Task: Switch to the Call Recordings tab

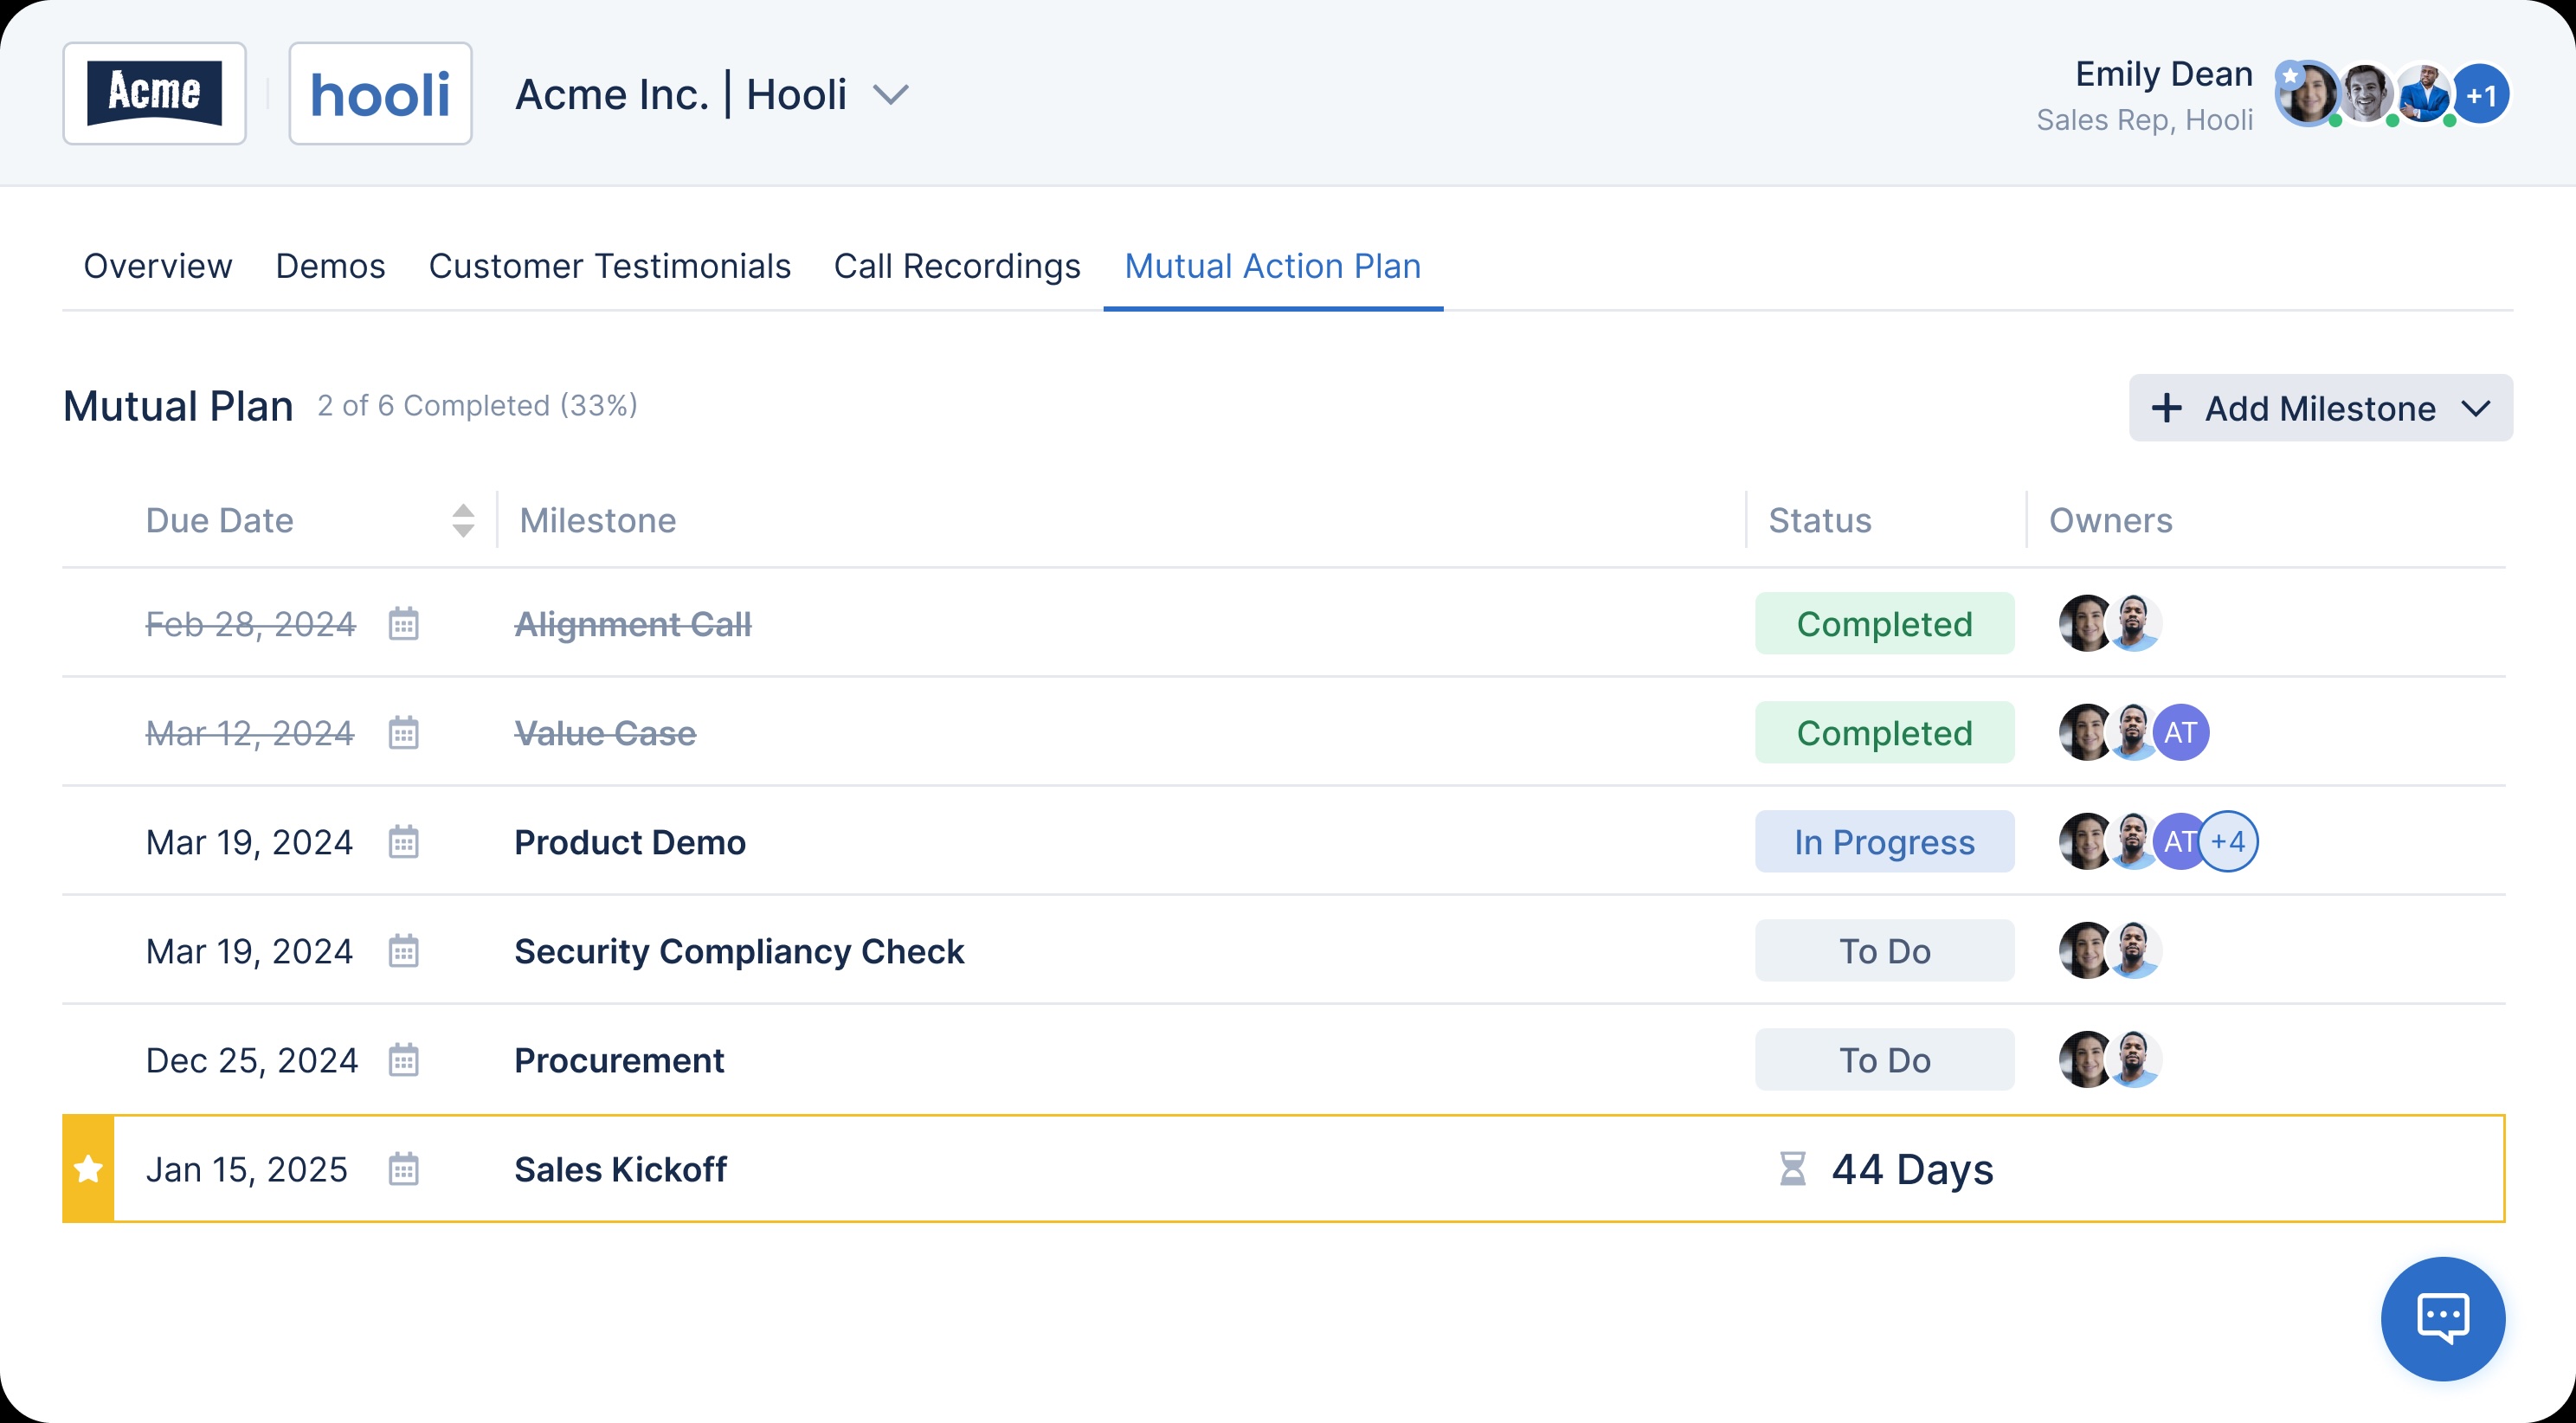Action: (x=958, y=265)
